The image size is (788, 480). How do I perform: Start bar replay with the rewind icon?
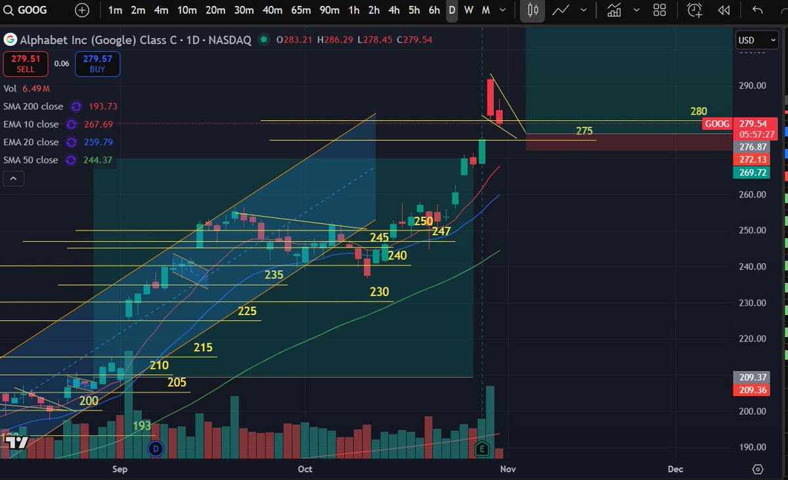point(723,11)
